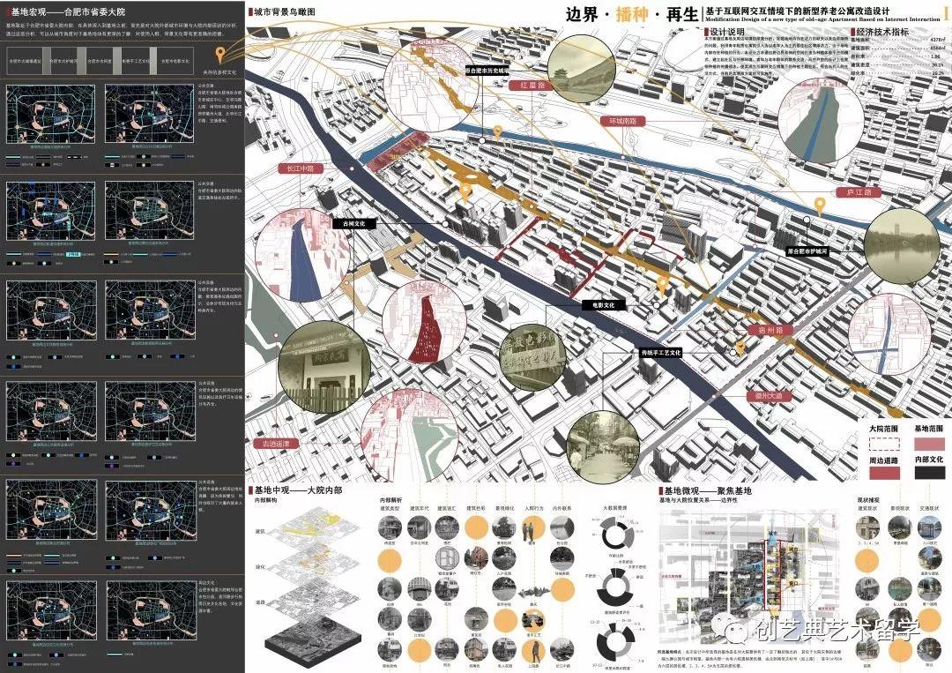Select the 景观绿化 column header
The height and width of the screenshot is (673, 952).
point(504,508)
